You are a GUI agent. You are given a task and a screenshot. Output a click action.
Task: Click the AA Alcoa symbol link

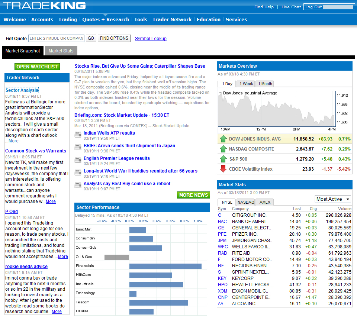pyautogui.click(x=221, y=303)
